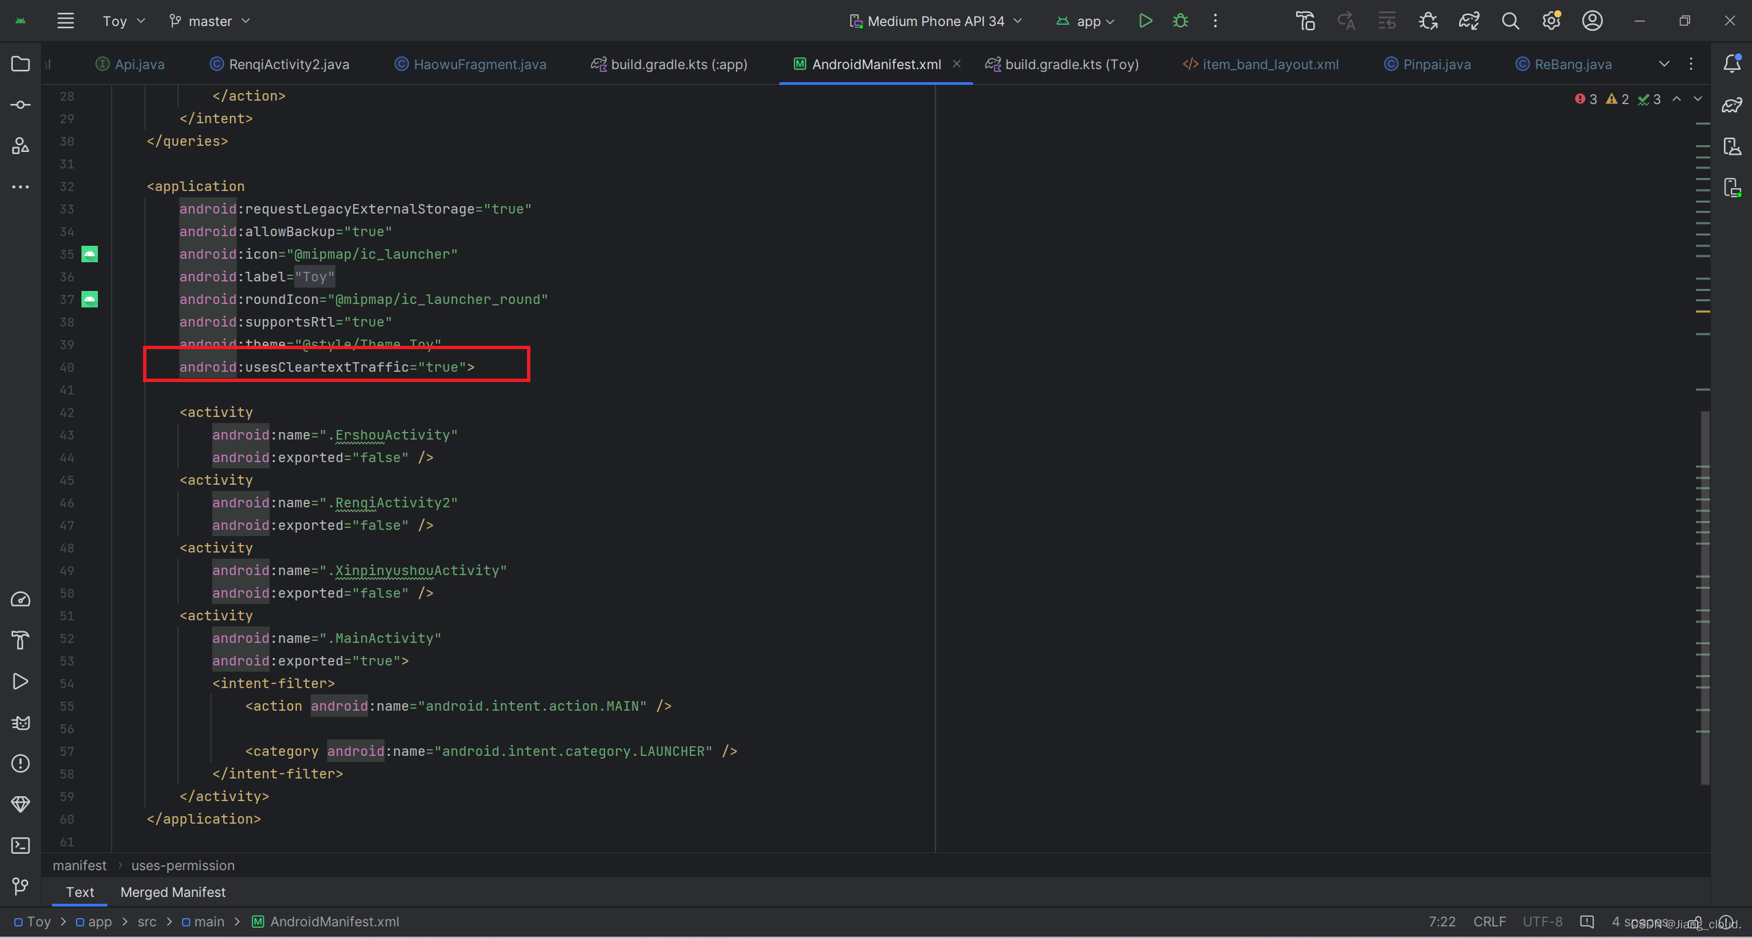Image resolution: width=1752 pixels, height=938 pixels.
Task: Run the app with the green play icon
Action: pyautogui.click(x=1146, y=21)
